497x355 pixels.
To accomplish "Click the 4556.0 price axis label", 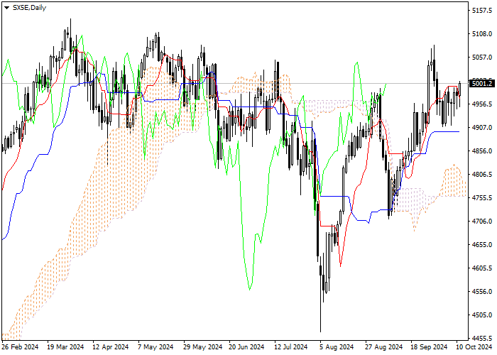I will tap(482, 292).
